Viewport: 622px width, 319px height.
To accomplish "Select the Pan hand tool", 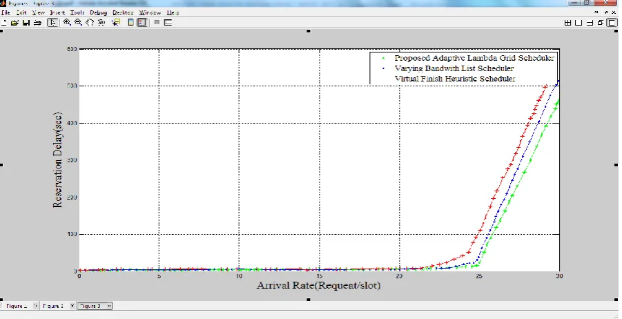I will [90, 23].
